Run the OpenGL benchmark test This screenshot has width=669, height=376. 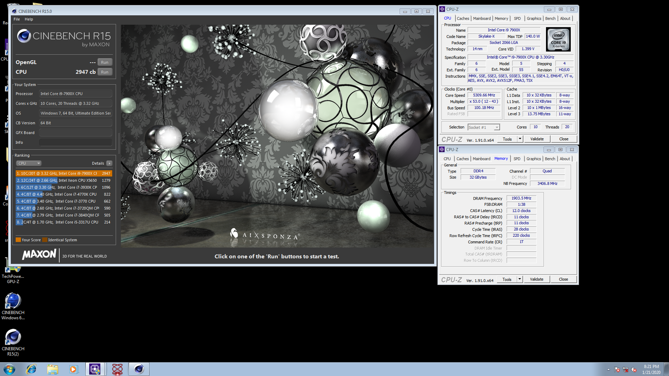(x=105, y=62)
